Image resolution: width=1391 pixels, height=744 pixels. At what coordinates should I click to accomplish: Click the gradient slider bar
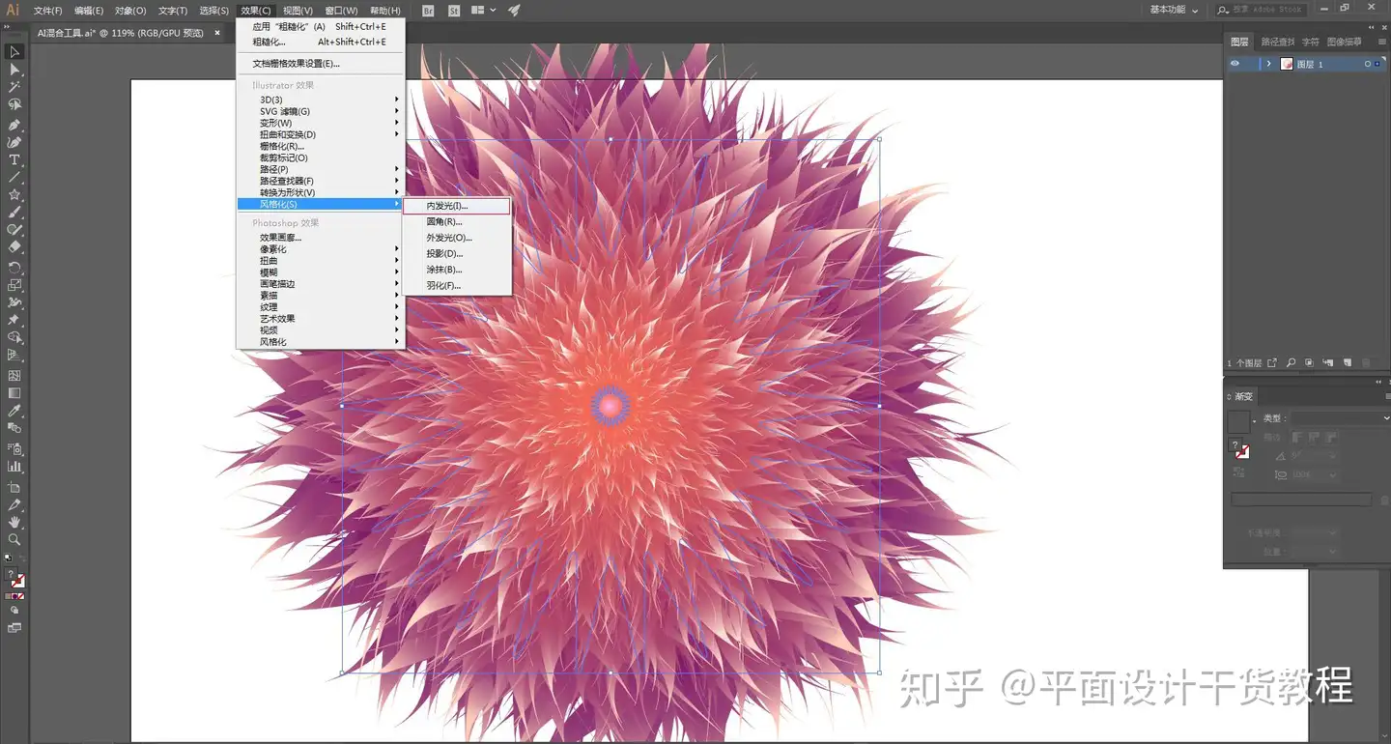1301,499
